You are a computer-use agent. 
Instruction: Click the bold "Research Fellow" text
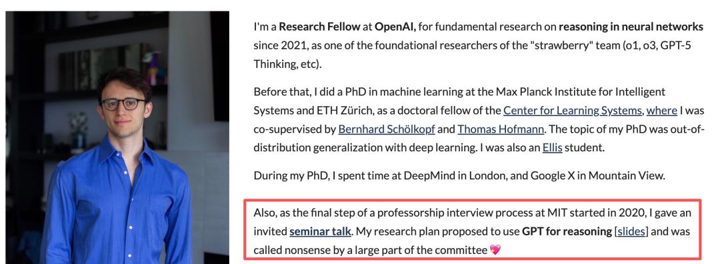click(319, 27)
